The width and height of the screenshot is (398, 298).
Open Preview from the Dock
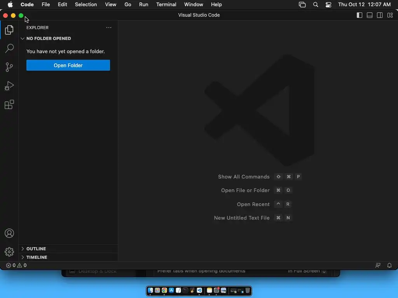tap(223, 290)
